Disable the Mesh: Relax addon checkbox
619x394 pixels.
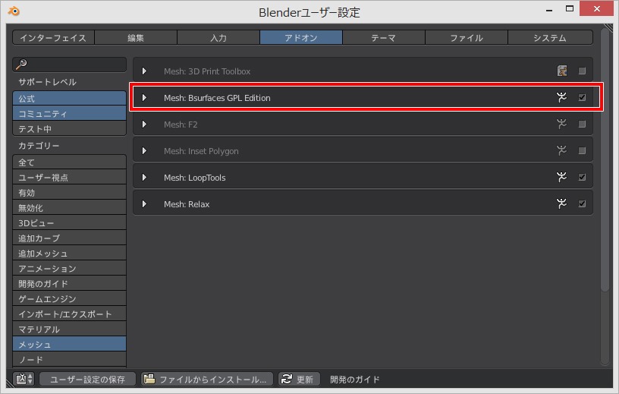coord(582,203)
